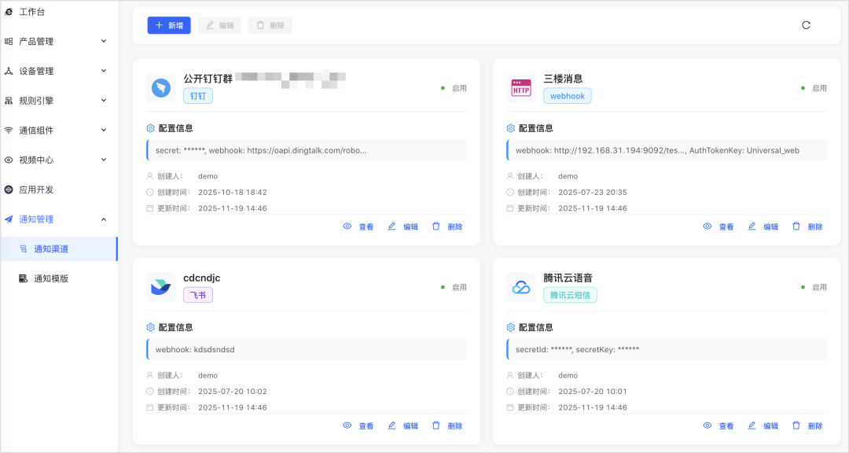849x453 pixels.
Task: Select the 通知渠道 menu item
Action: click(58, 249)
